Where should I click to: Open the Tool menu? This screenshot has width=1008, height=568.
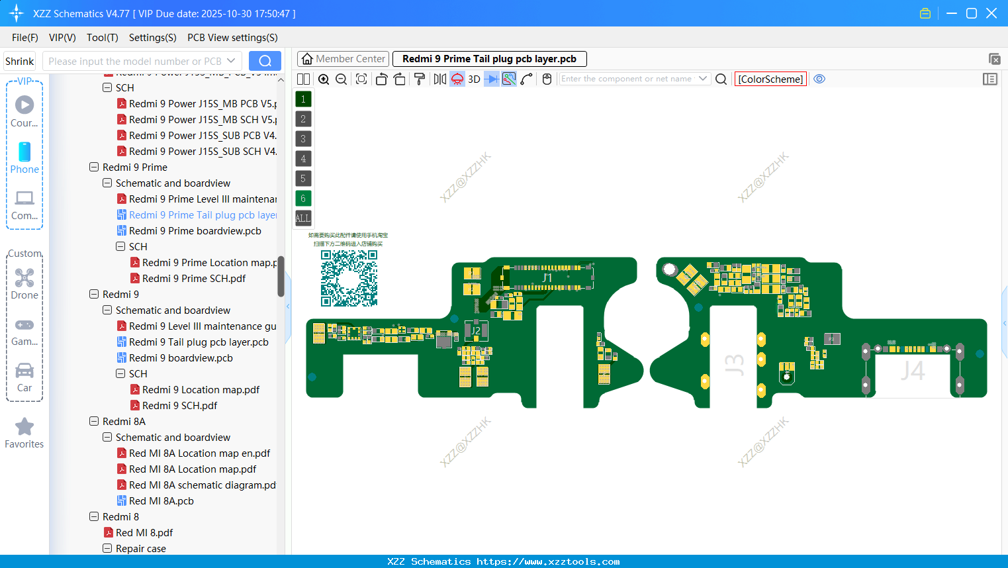[x=102, y=38]
